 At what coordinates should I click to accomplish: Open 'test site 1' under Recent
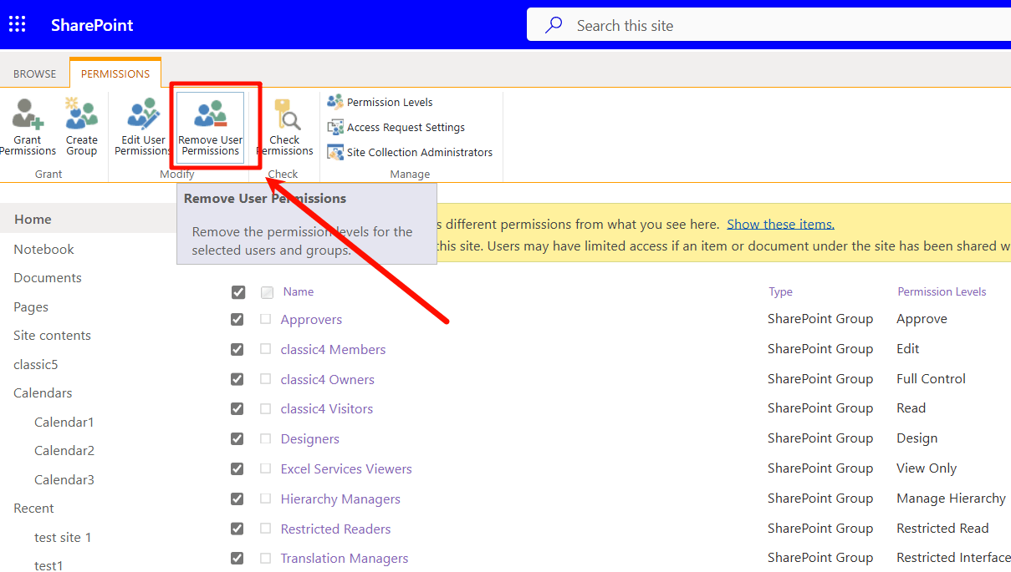point(63,537)
